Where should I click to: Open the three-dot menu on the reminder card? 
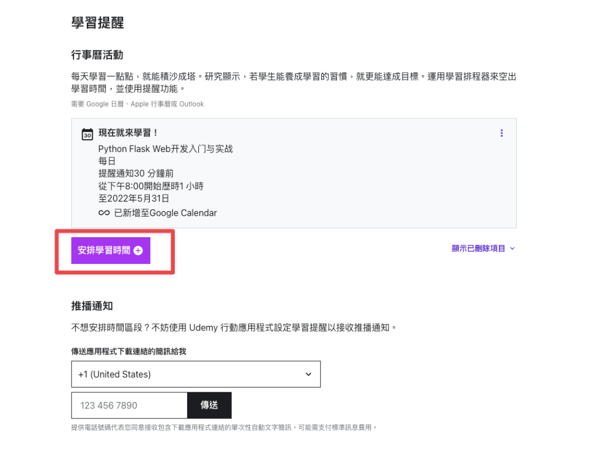(x=501, y=133)
